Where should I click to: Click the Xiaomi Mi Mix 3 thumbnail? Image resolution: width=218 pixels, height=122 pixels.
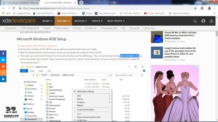157,37
